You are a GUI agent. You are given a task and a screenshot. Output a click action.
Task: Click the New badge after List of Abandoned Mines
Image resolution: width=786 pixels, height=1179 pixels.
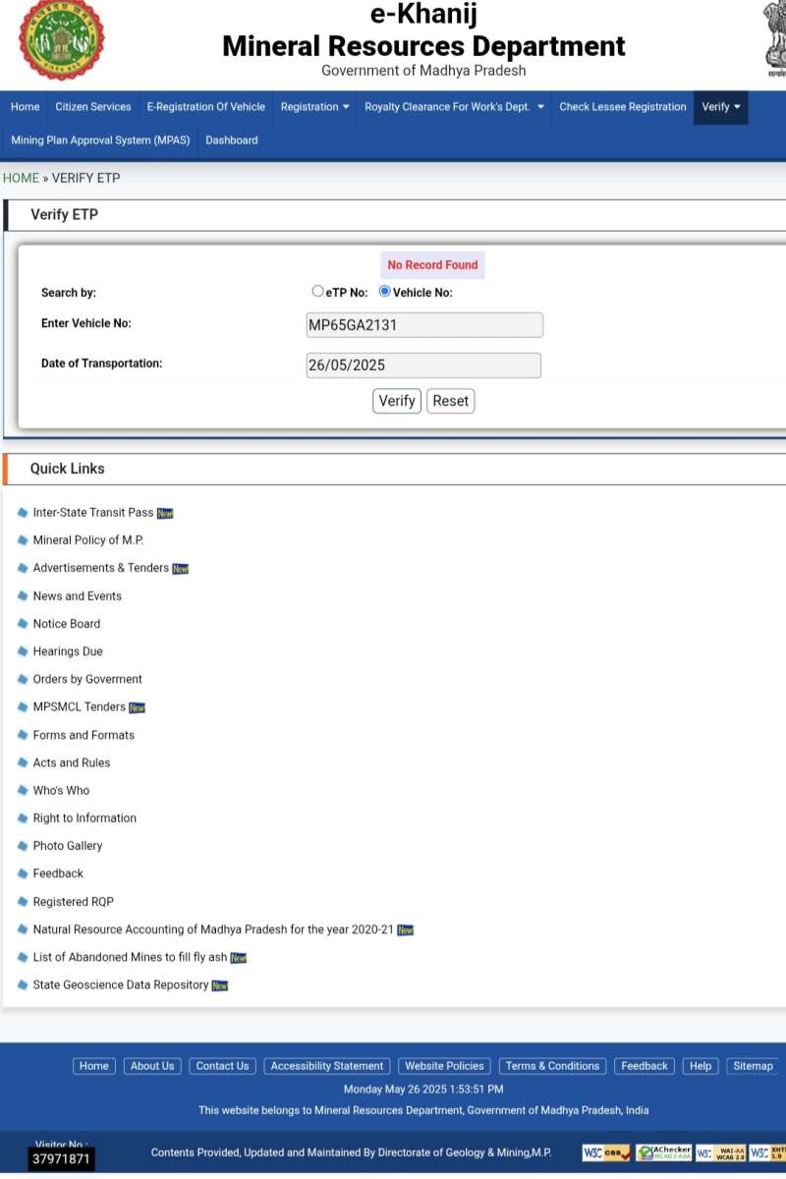(238, 958)
